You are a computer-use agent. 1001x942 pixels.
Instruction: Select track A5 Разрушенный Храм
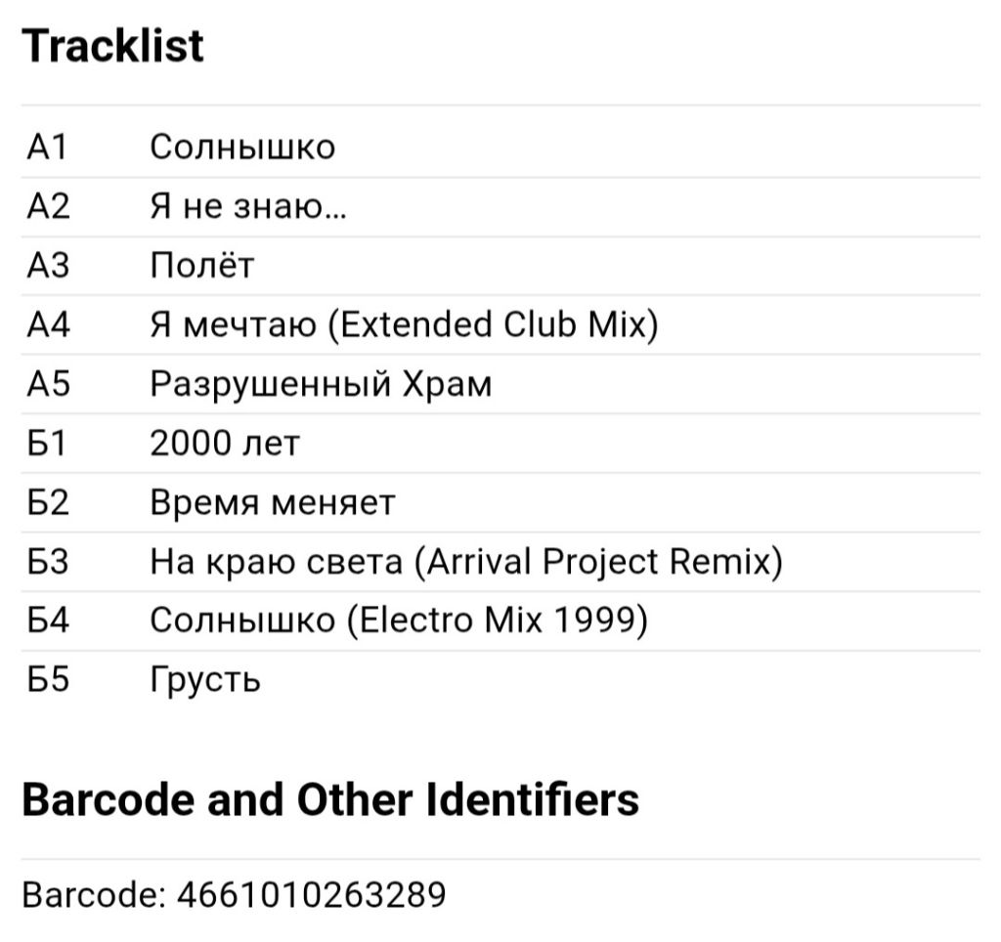click(x=500, y=384)
